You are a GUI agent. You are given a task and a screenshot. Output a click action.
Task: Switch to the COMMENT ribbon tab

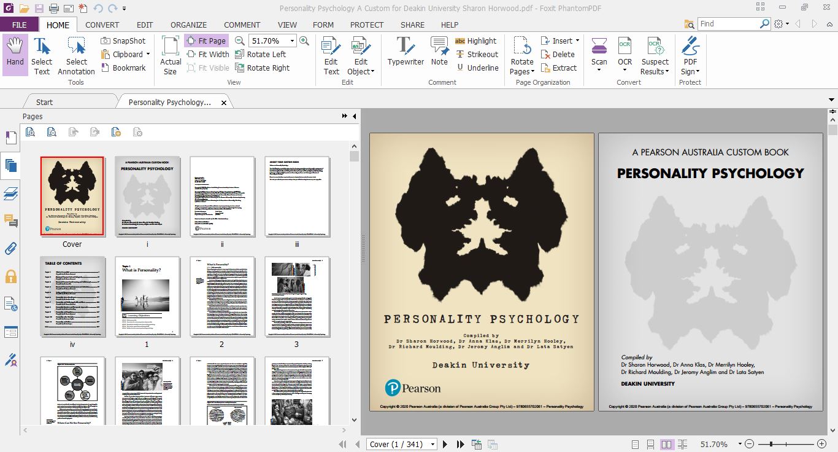[242, 25]
